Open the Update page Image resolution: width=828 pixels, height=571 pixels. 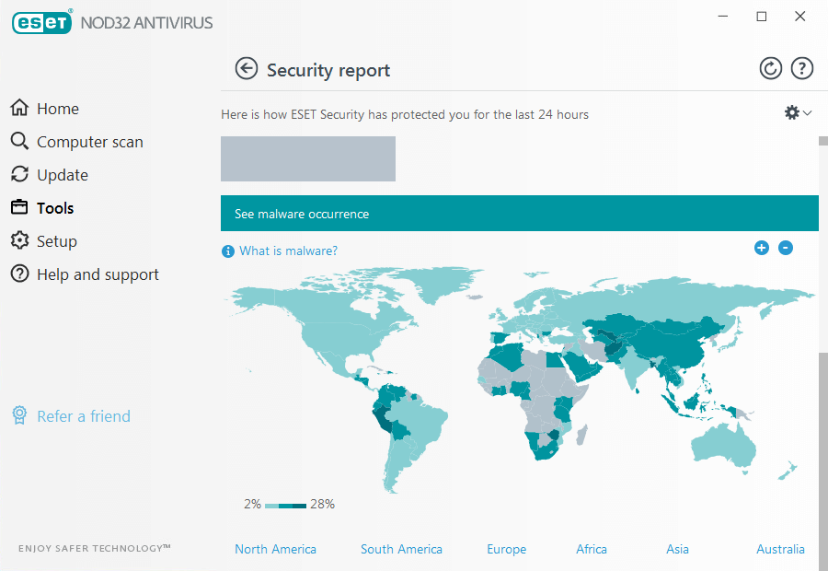(62, 175)
